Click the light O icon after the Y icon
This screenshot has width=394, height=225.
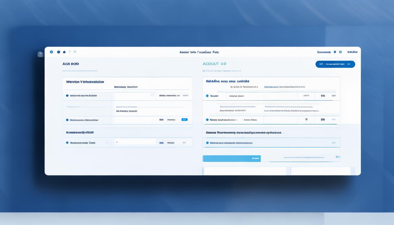click(x=75, y=52)
